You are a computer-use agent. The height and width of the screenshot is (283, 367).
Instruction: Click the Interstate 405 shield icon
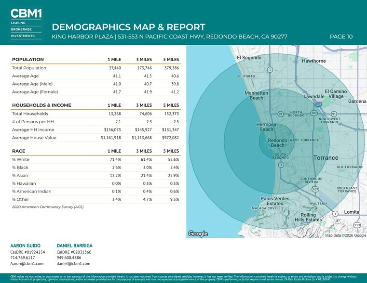coord(319,104)
